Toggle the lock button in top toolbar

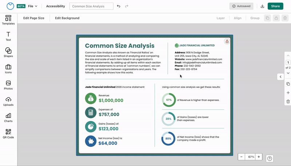point(276,18)
